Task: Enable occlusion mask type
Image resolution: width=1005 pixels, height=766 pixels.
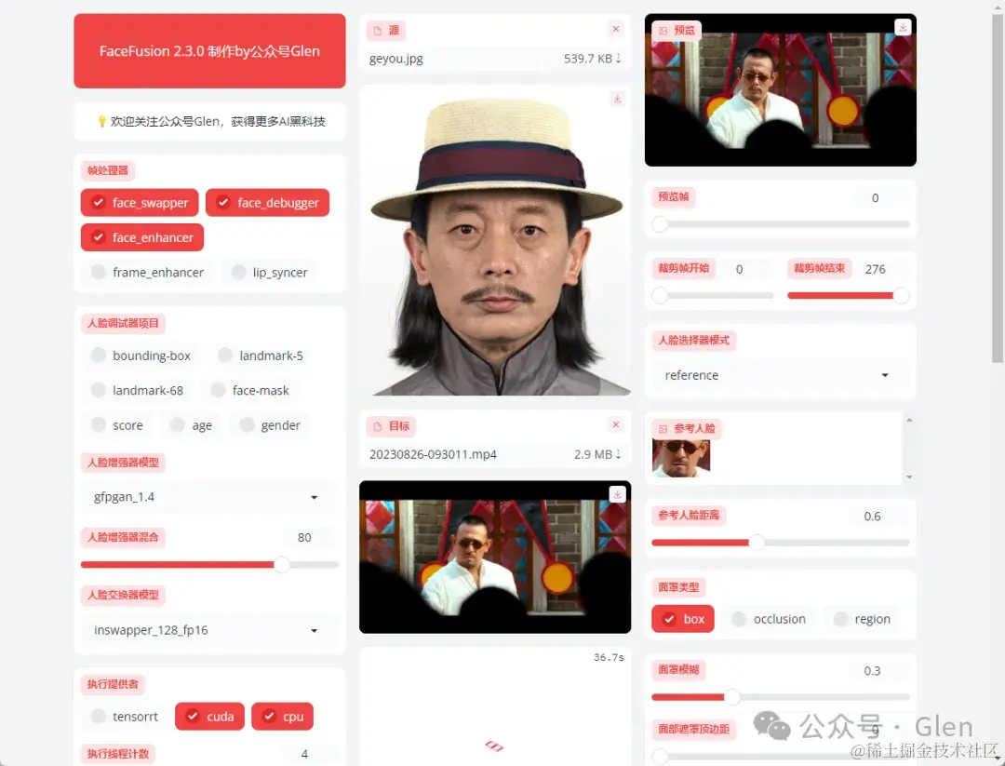Action: coord(769,619)
